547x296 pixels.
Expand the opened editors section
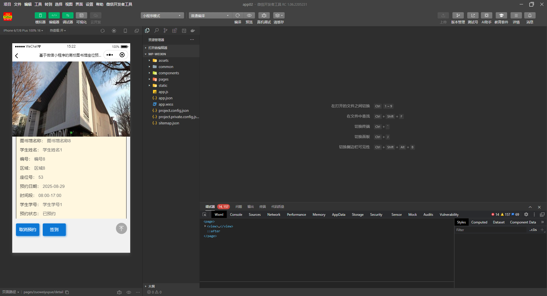pos(171,48)
